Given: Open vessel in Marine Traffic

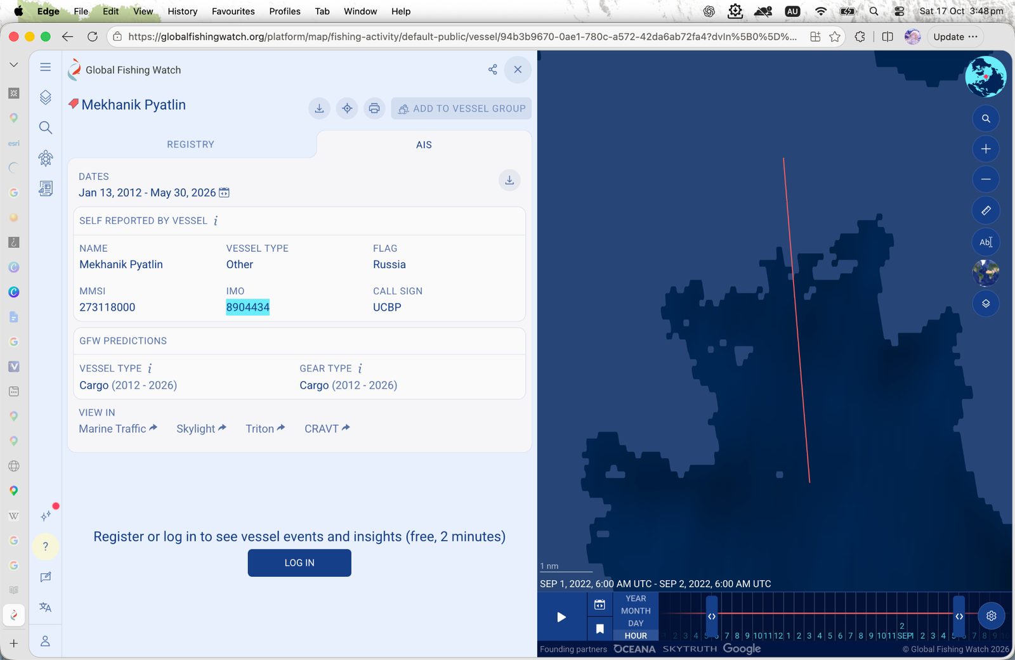Looking at the screenshot, I should coord(118,429).
